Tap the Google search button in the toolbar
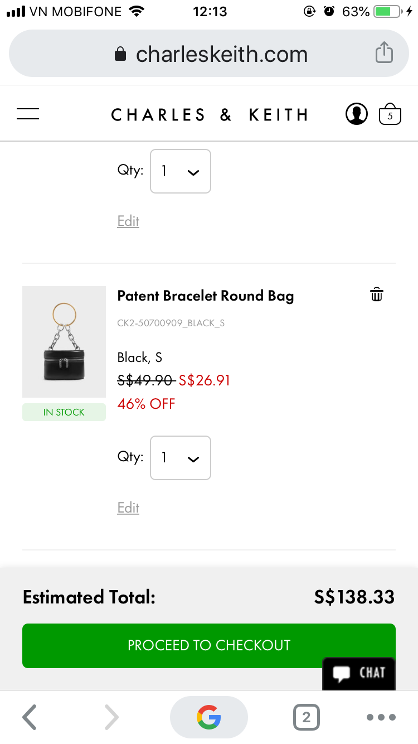The width and height of the screenshot is (418, 744). point(208,717)
